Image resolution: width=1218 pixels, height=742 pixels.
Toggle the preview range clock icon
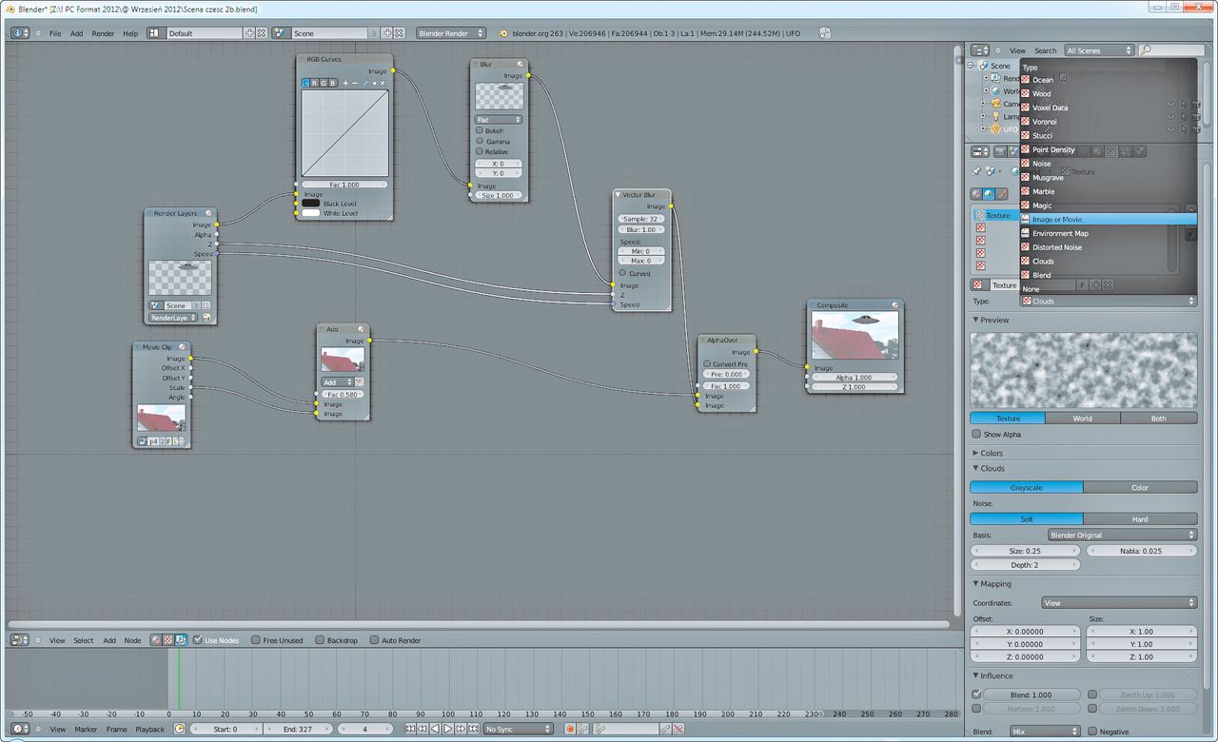[179, 729]
